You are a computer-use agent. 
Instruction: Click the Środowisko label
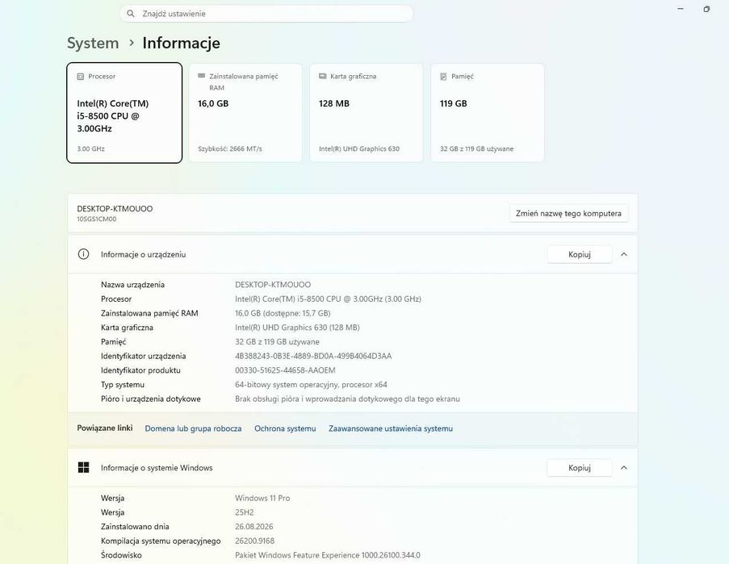(121, 554)
